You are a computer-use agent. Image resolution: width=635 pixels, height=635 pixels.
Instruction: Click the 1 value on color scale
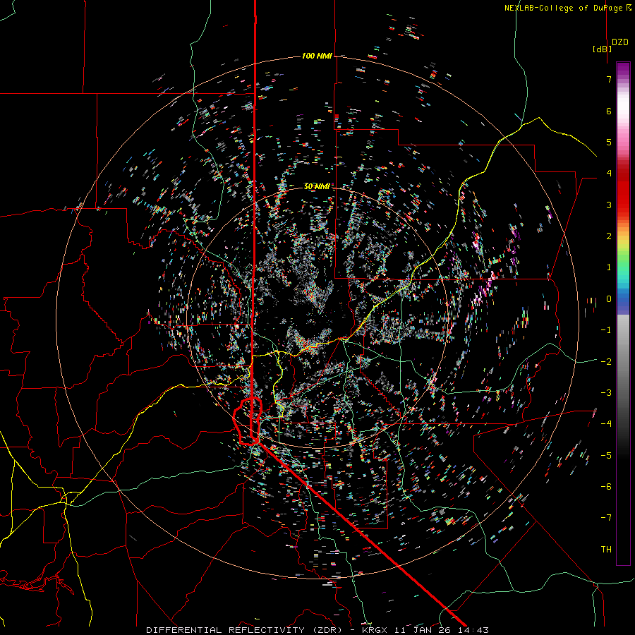609,267
